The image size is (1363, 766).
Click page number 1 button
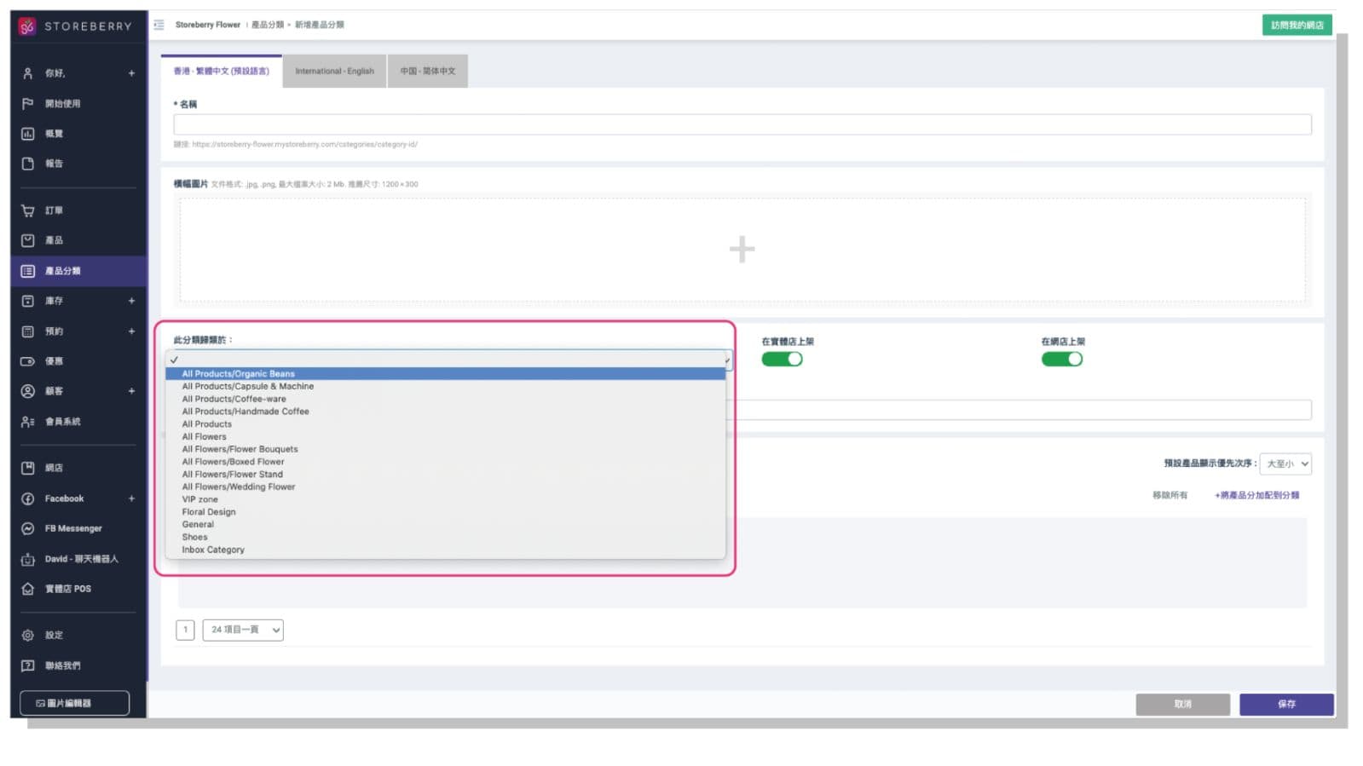[185, 630]
